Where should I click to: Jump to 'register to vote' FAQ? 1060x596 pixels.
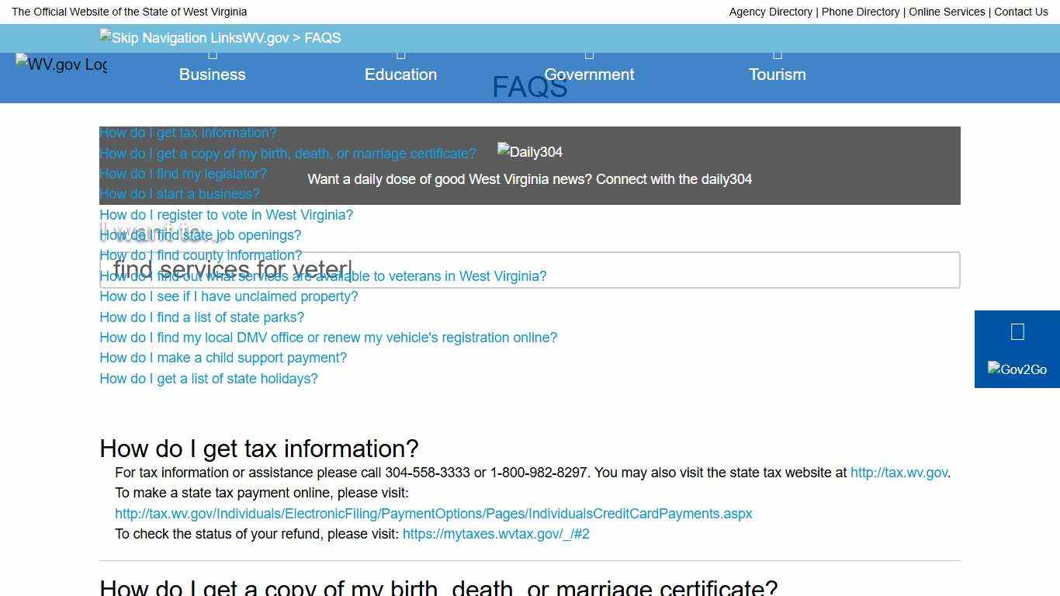click(226, 215)
